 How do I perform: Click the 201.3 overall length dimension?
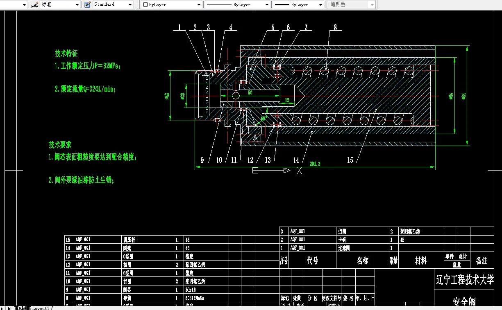pos(314,164)
